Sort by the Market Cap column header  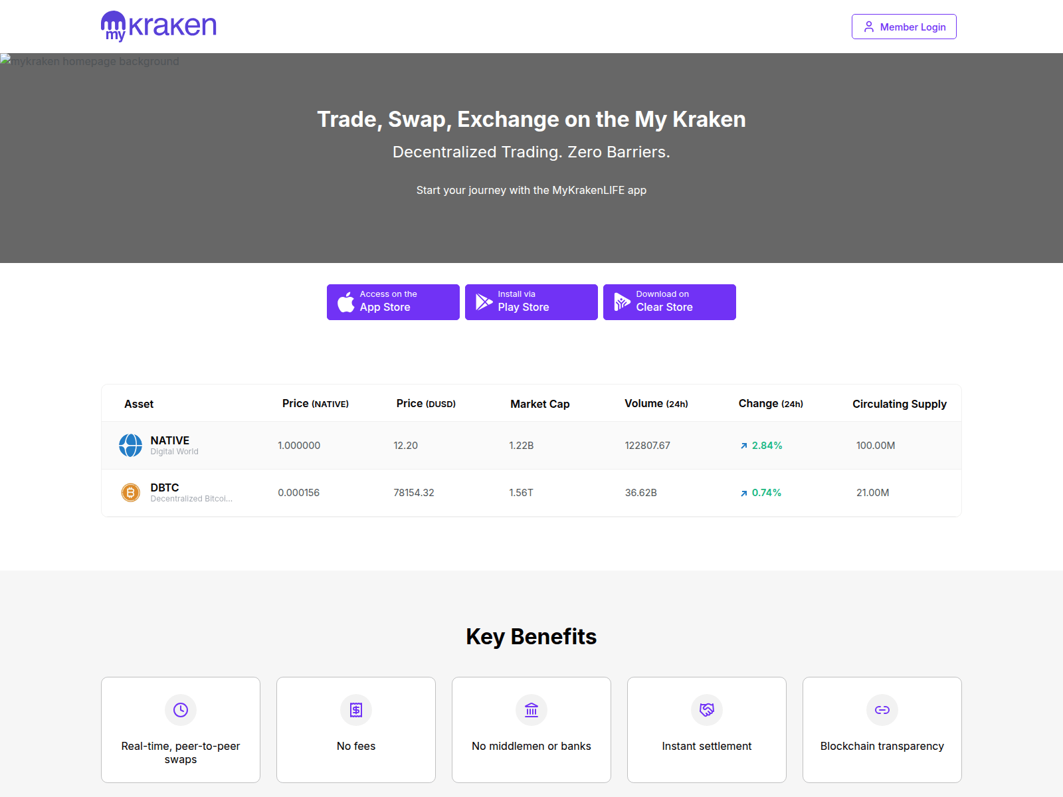pos(540,404)
